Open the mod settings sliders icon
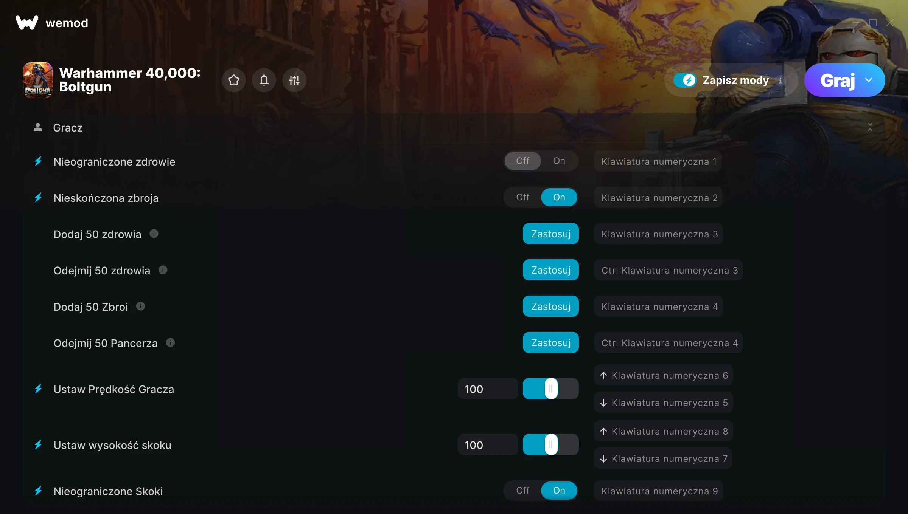 [294, 80]
